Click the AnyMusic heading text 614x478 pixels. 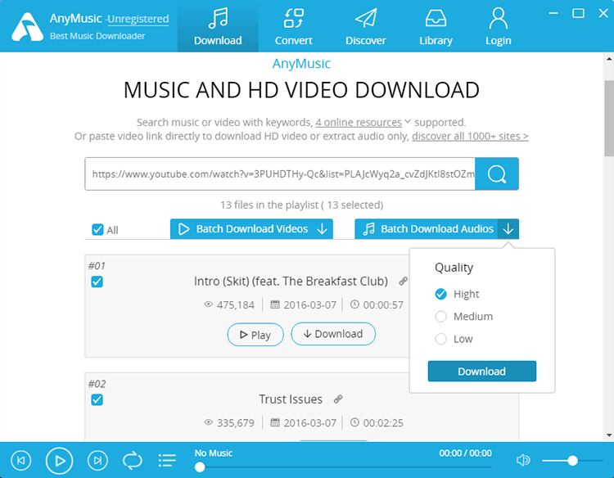point(301,63)
